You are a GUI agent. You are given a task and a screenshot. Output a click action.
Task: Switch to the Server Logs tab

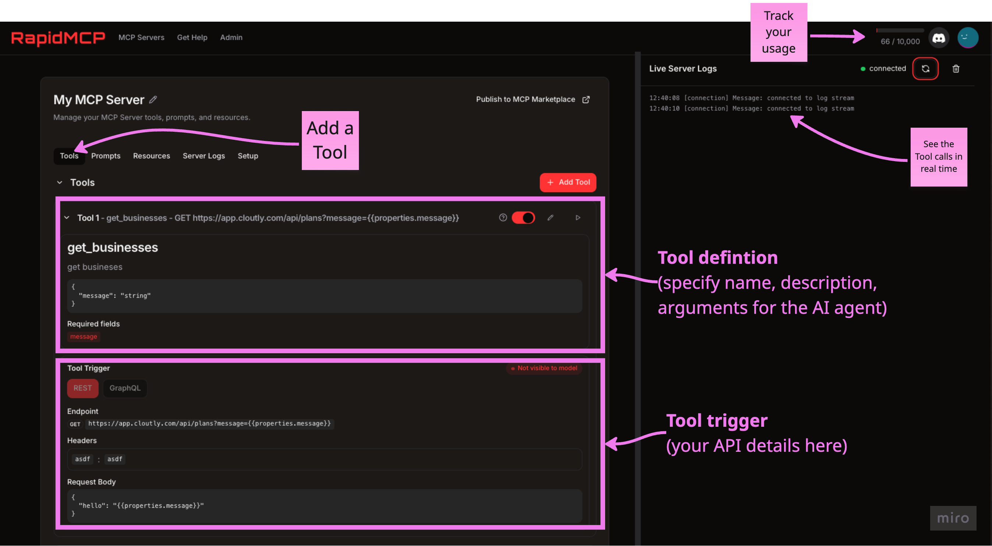coord(203,156)
